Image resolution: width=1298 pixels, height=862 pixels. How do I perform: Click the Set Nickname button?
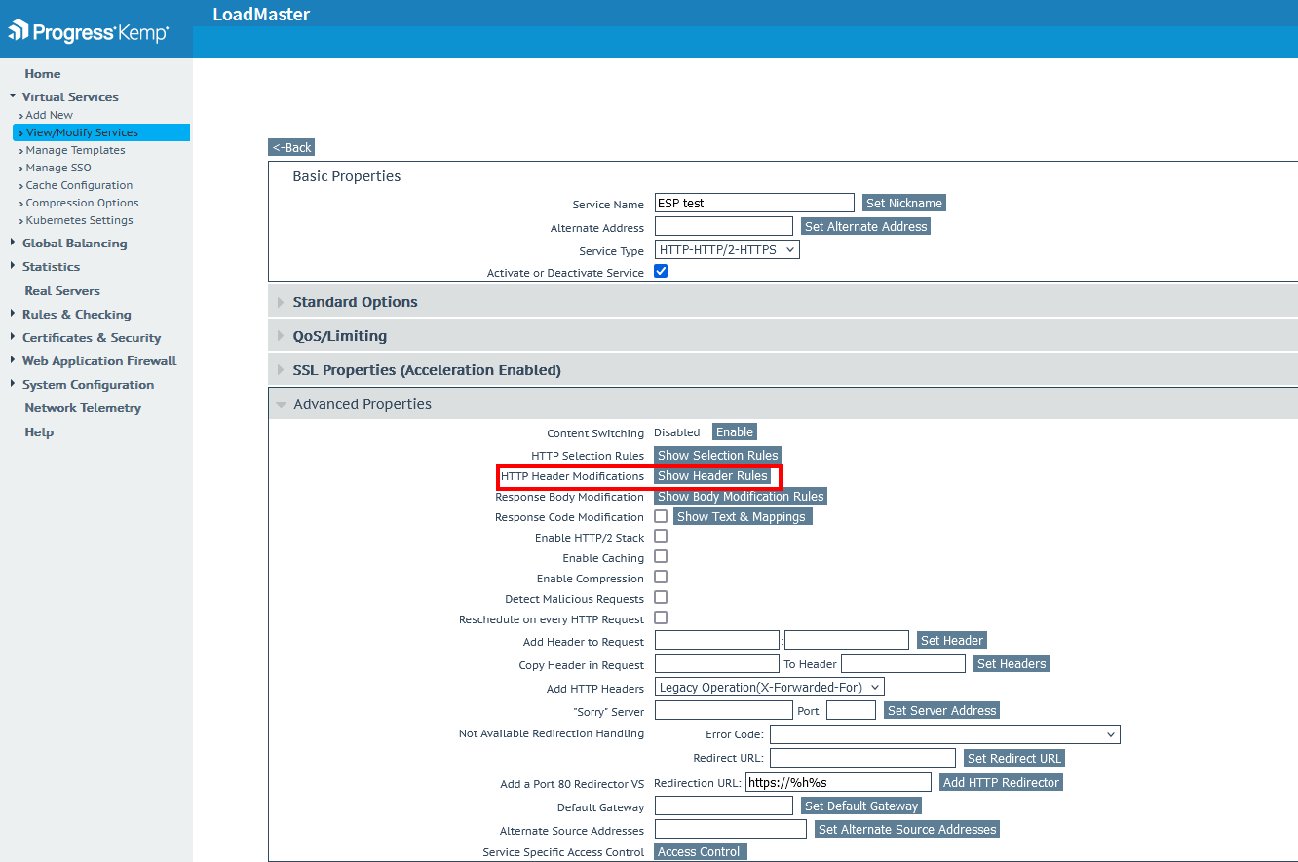click(x=904, y=204)
